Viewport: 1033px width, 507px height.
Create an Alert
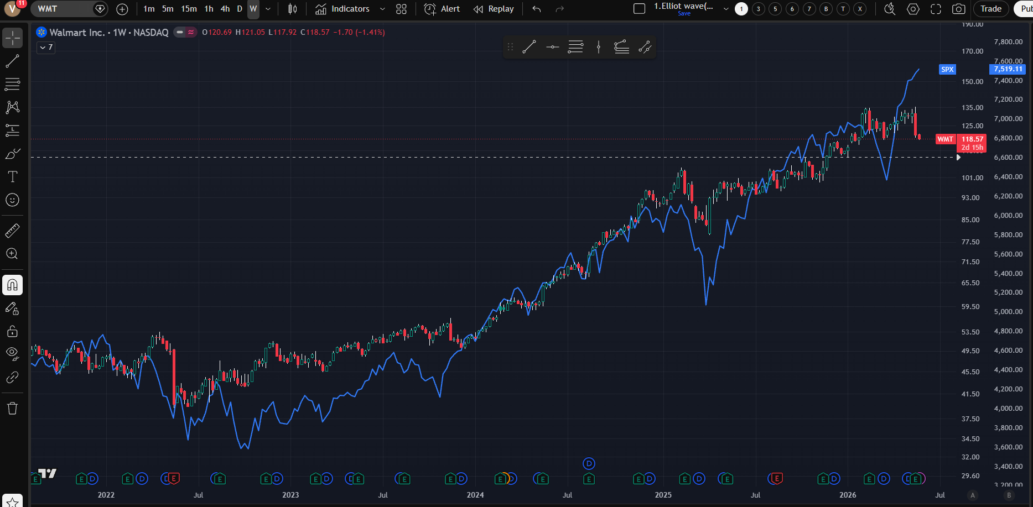[442, 9]
